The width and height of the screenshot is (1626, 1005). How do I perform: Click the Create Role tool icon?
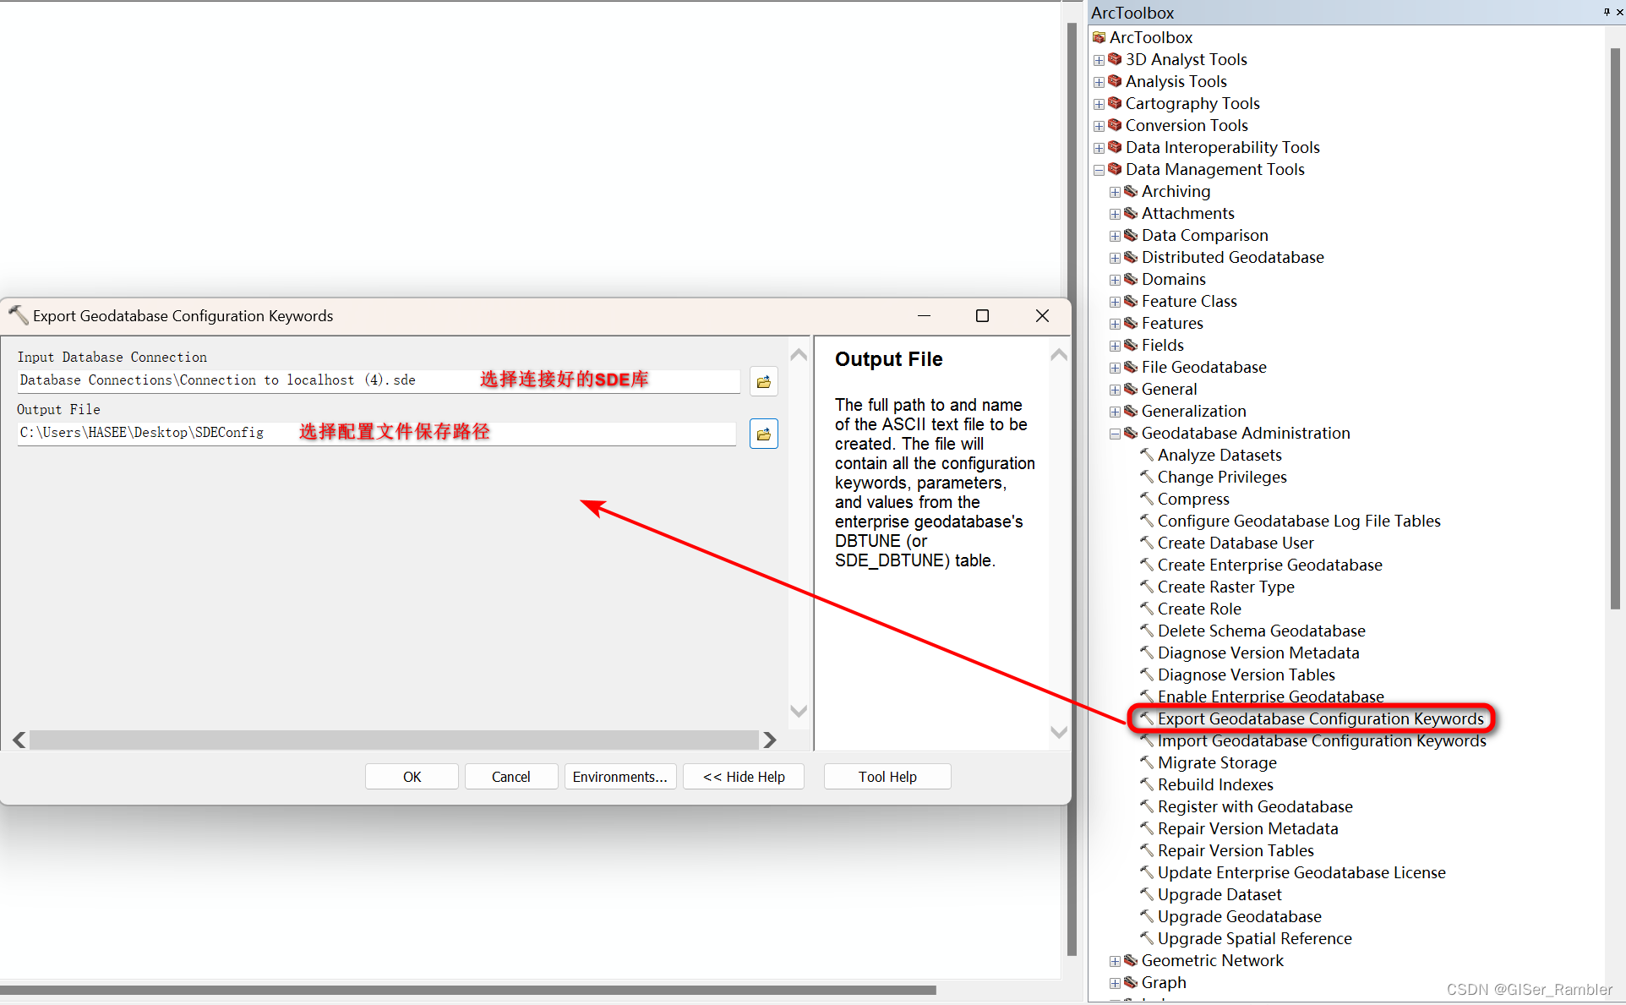tap(1146, 609)
